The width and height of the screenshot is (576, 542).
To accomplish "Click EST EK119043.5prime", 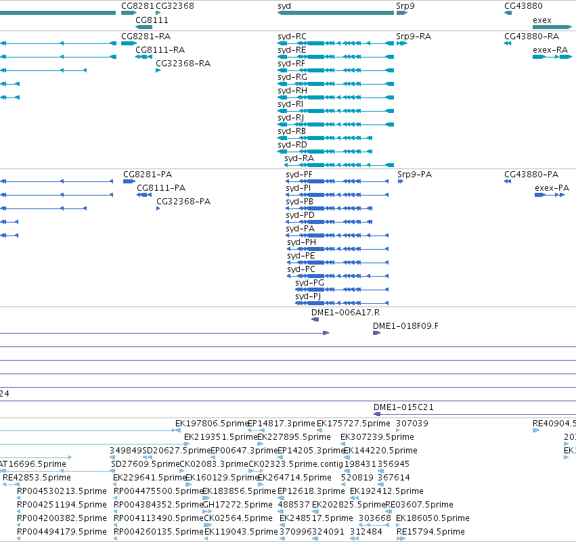I will [x=241, y=533].
